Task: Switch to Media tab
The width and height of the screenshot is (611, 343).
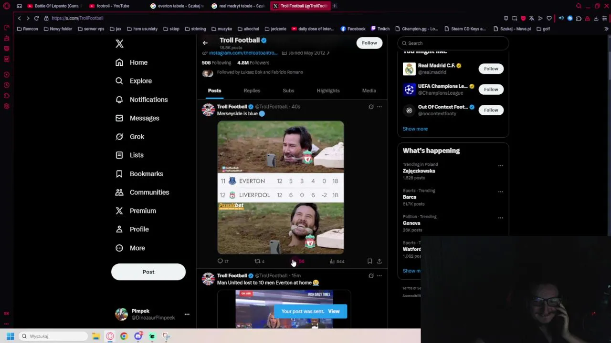Action: click(369, 91)
